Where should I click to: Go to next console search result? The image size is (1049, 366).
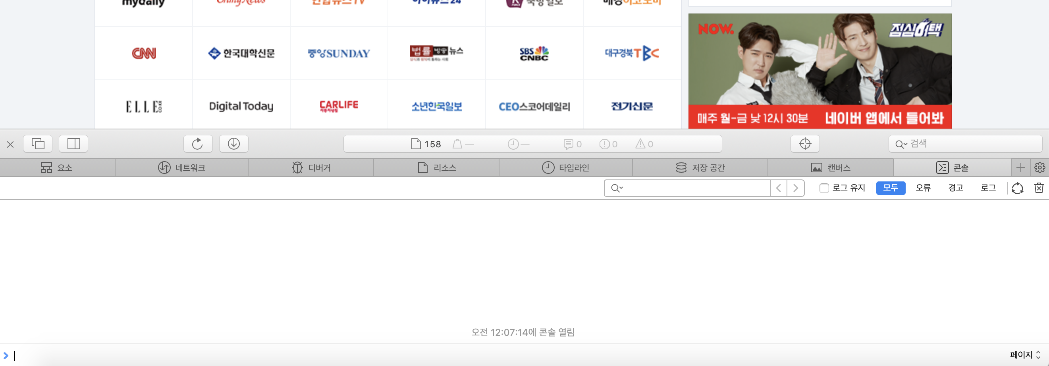(796, 188)
